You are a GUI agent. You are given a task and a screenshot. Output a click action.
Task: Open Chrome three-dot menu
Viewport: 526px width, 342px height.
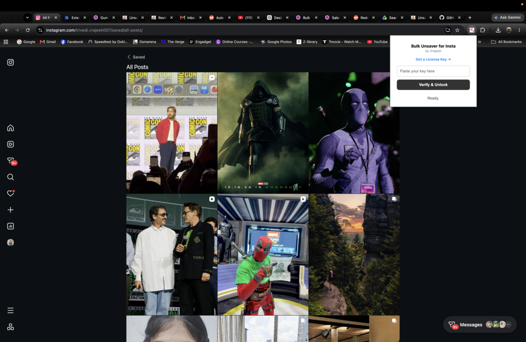tap(519, 30)
